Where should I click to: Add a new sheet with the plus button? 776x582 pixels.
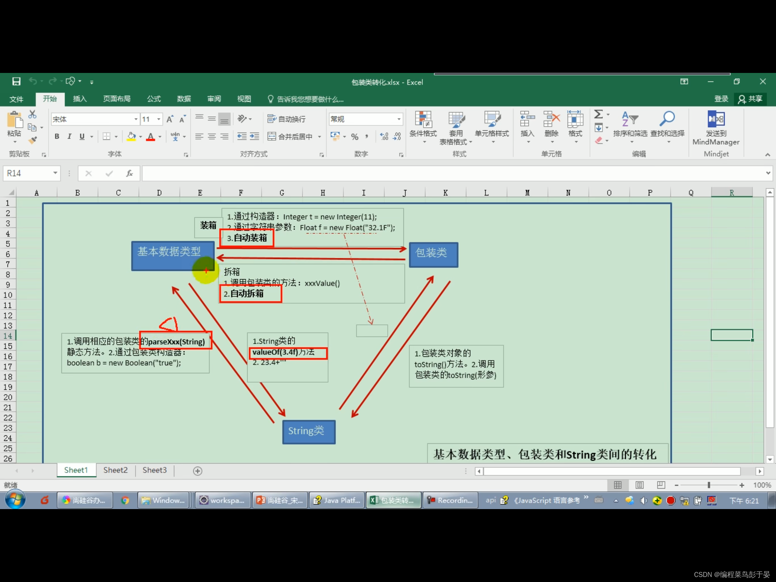pos(198,471)
